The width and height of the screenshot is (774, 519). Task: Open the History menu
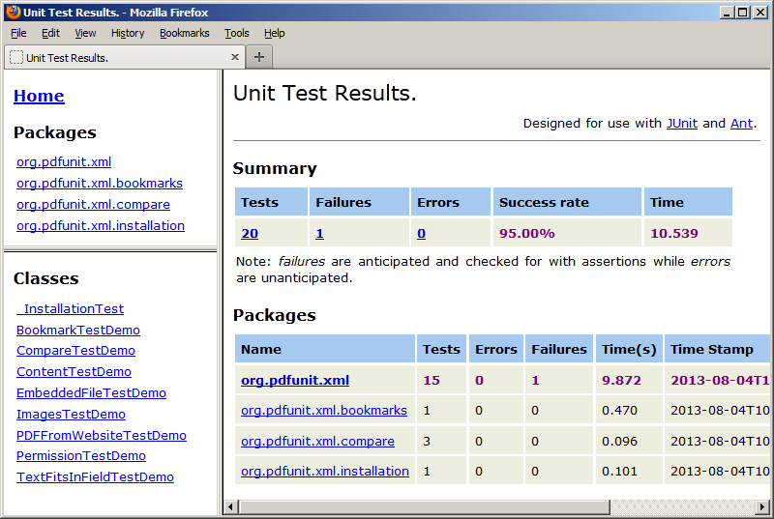128,33
